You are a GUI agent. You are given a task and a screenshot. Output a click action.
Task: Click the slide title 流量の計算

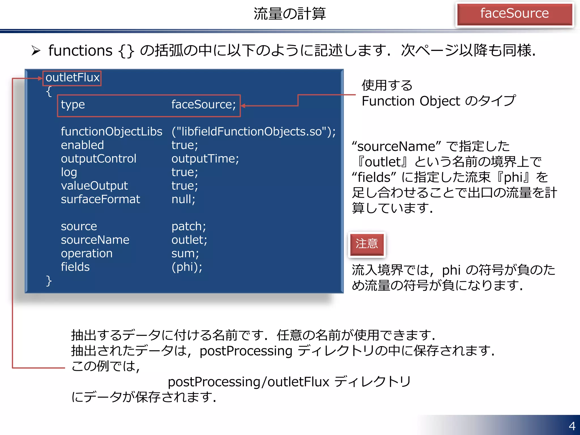click(x=289, y=14)
